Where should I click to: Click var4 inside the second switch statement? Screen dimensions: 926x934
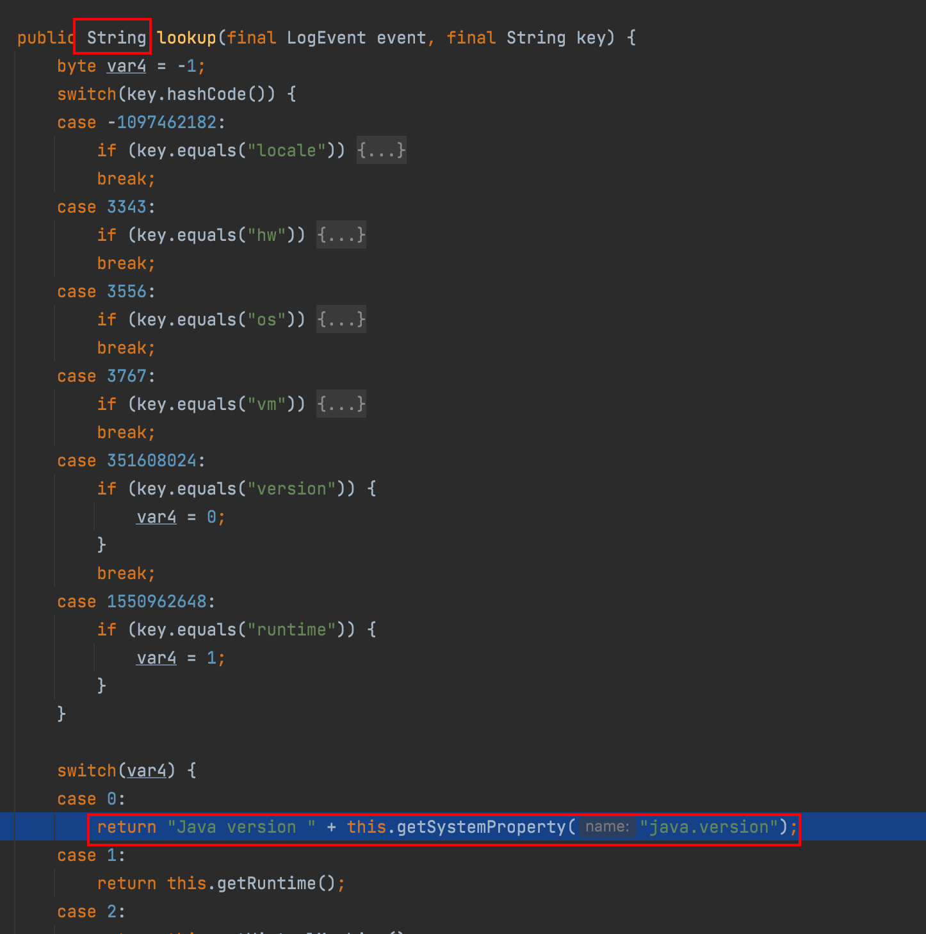pos(147,771)
